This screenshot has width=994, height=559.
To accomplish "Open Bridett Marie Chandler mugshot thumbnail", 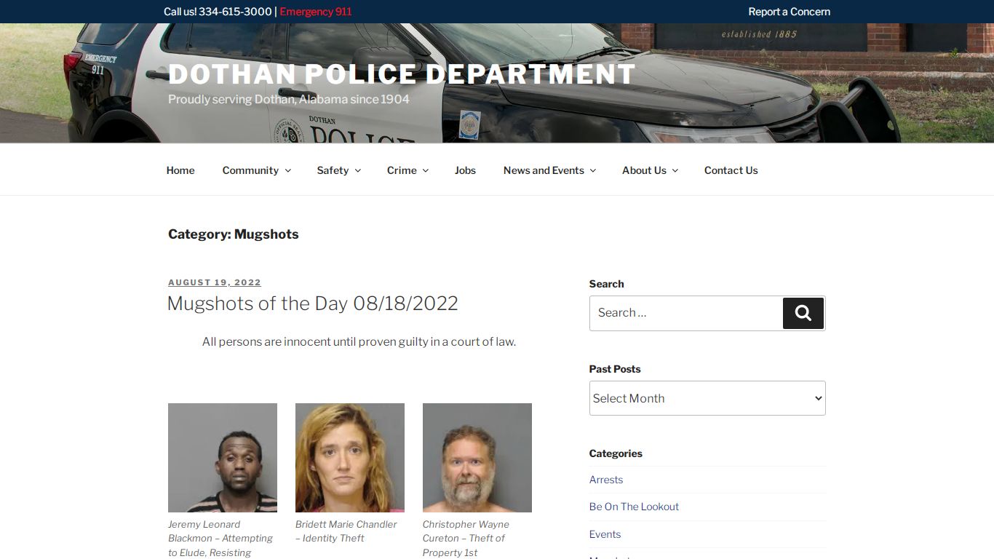I will (350, 458).
